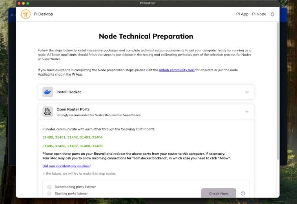Expand the Install Docker section chevron
This screenshot has height=204, width=297.
pyautogui.click(x=247, y=92)
